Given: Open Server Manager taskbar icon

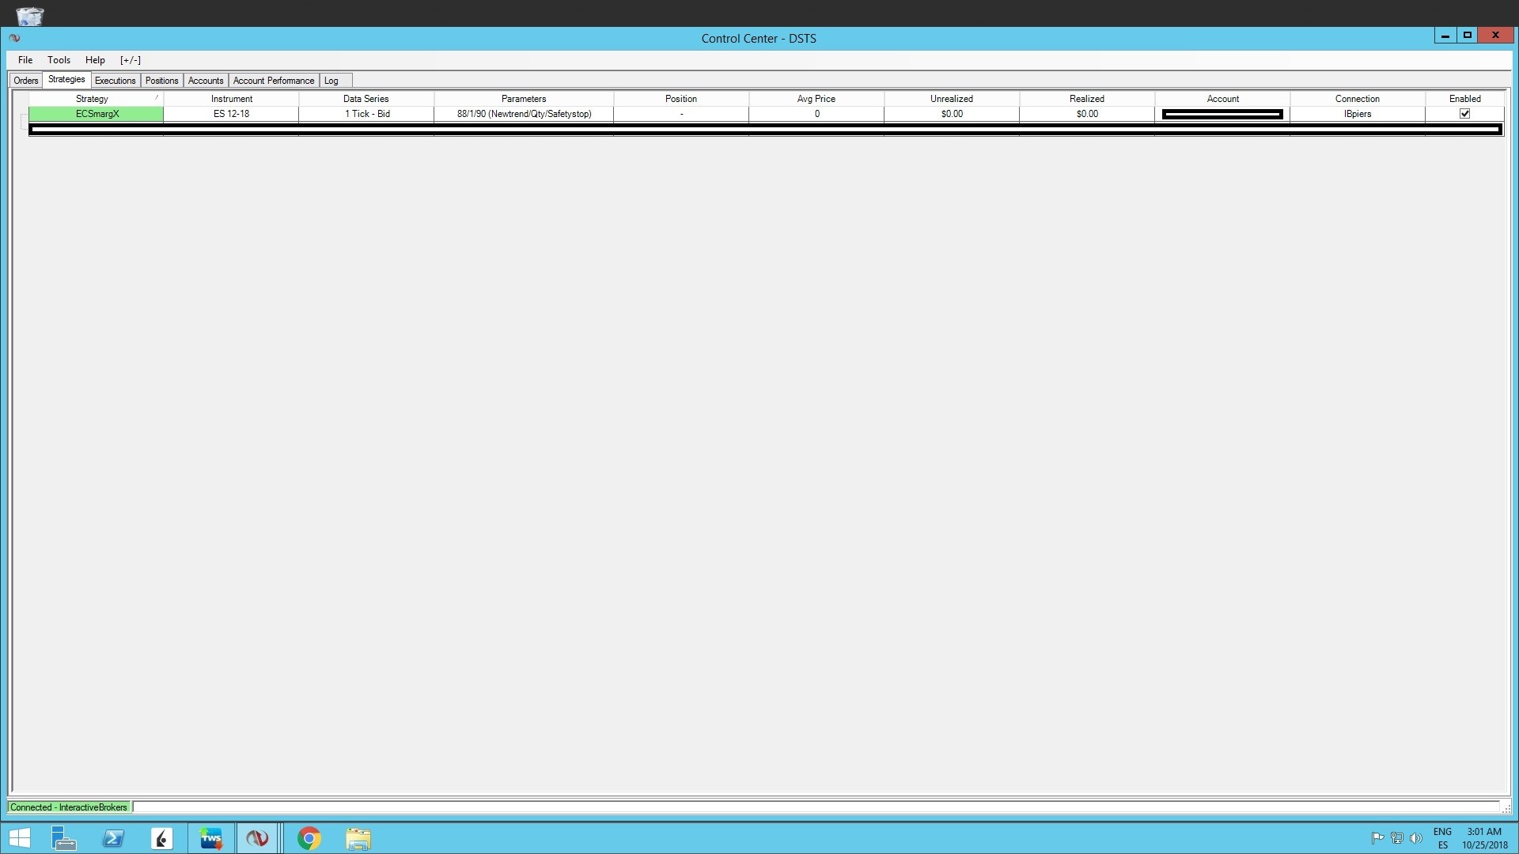Looking at the screenshot, I should coord(64,838).
